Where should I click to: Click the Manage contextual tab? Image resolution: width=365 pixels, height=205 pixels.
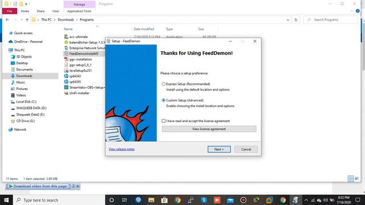click(79, 5)
